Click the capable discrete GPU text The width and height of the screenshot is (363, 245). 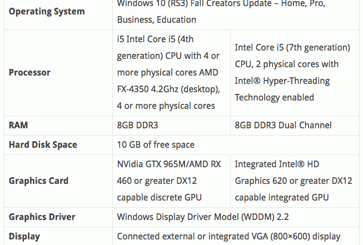(x=160, y=197)
